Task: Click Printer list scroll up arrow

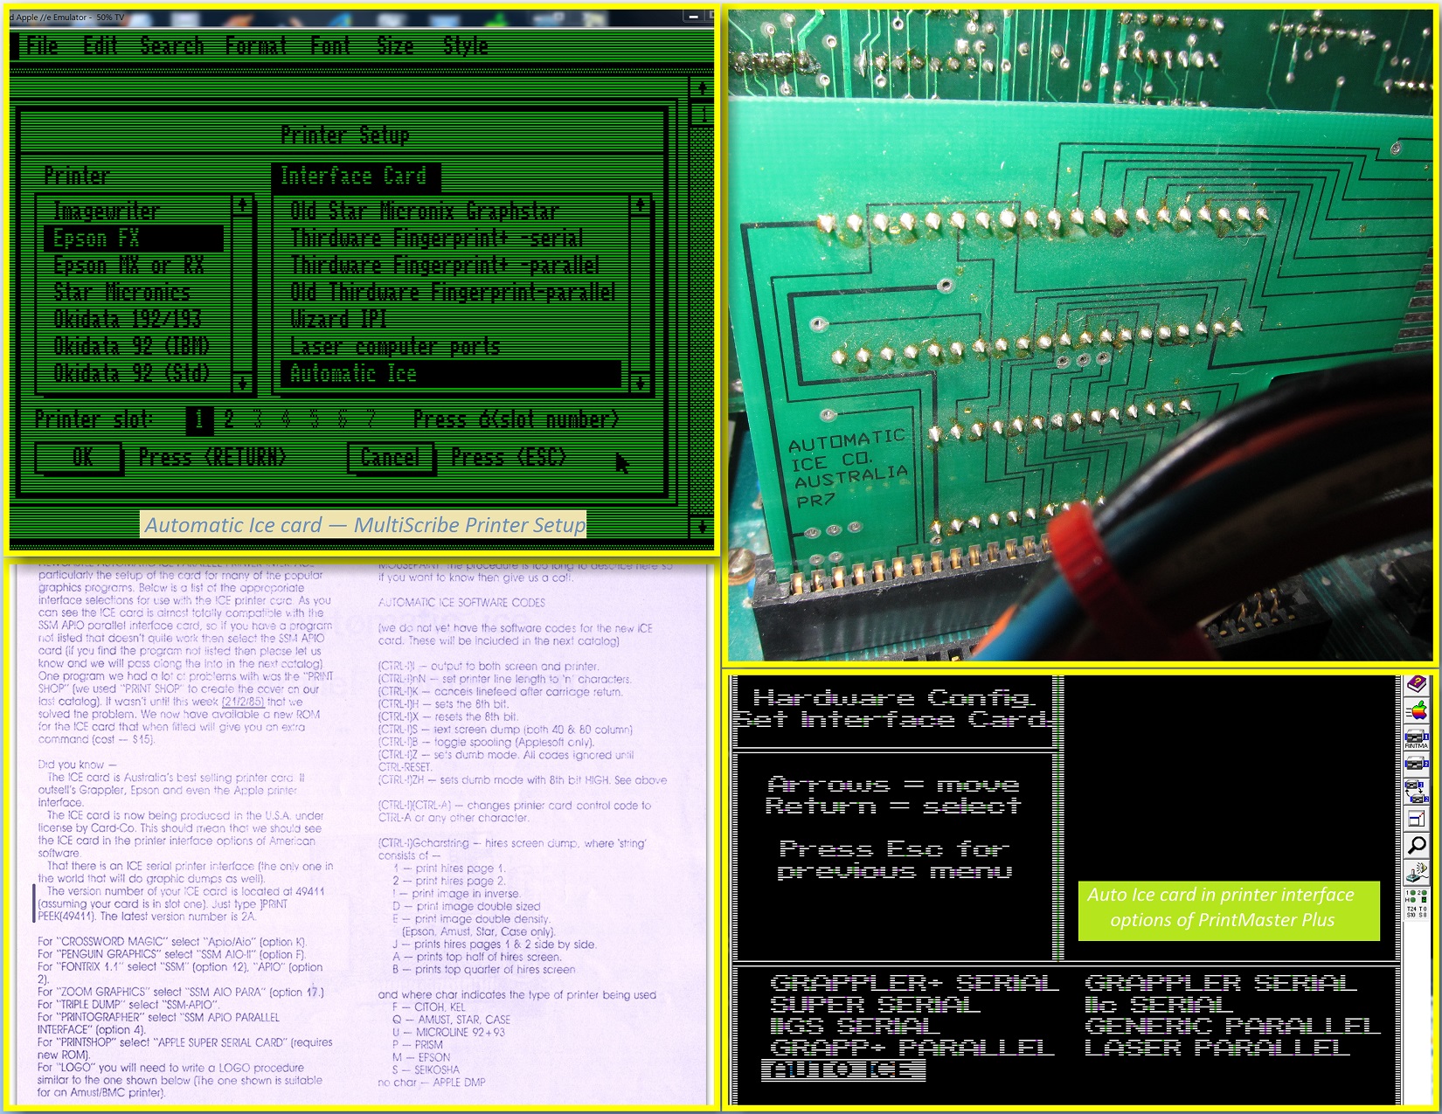Action: (x=243, y=206)
